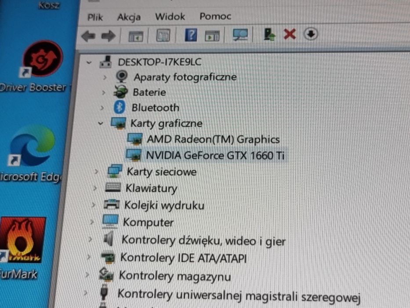
Task: Select Kontrolery uniwersalnej magistrali szeregowej label
Action: pyautogui.click(x=239, y=296)
